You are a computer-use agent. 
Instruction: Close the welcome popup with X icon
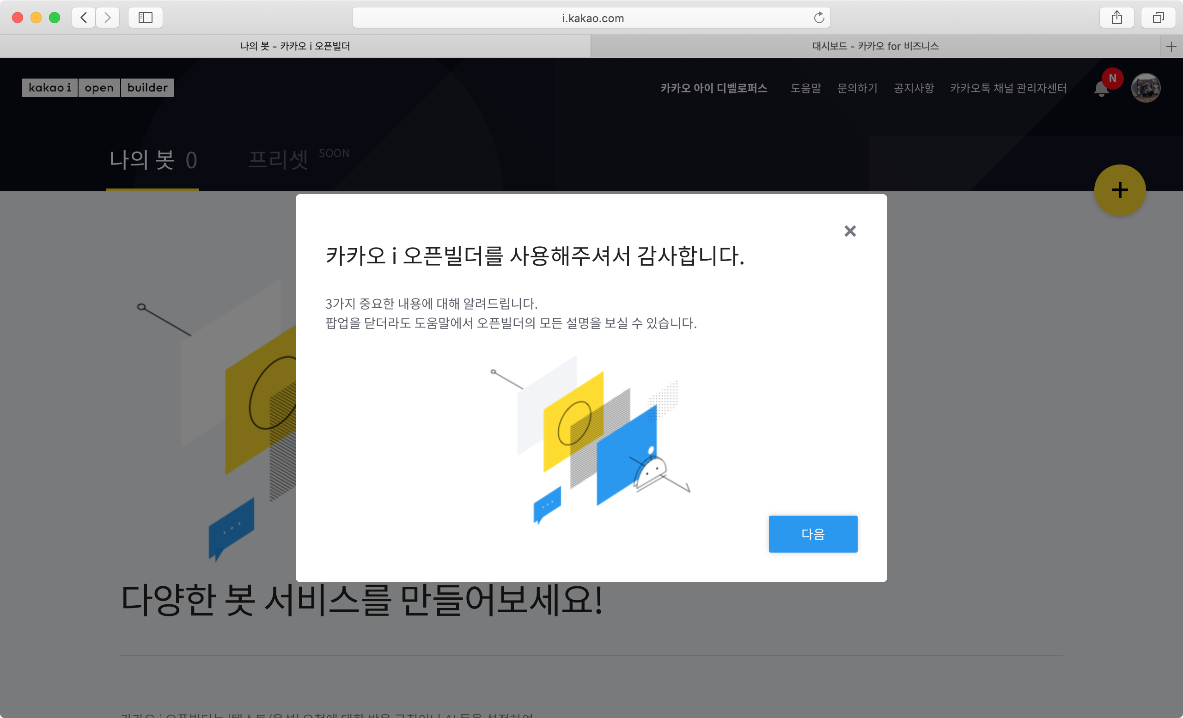[x=850, y=231]
